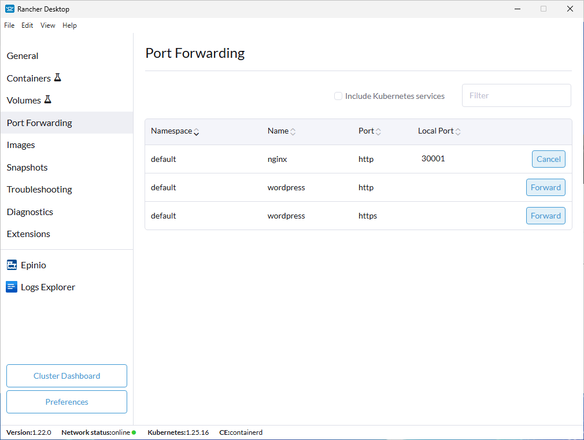Open the Help menu

pos(69,25)
